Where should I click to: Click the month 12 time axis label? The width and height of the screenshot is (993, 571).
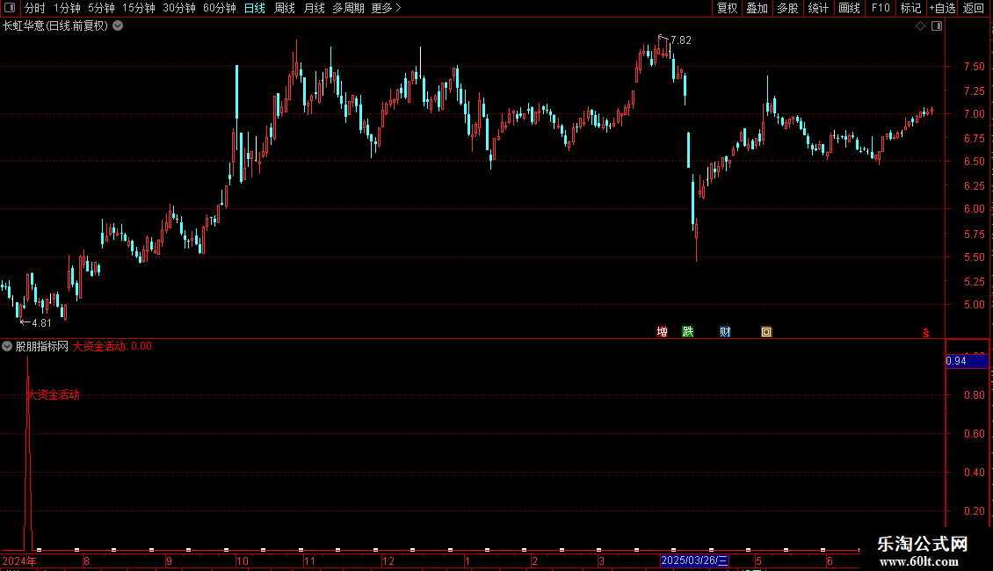pos(388,560)
